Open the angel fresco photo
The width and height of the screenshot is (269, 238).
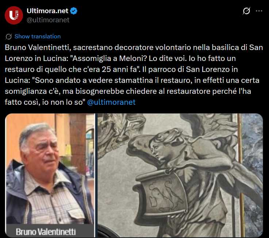pyautogui.click(x=180, y=175)
